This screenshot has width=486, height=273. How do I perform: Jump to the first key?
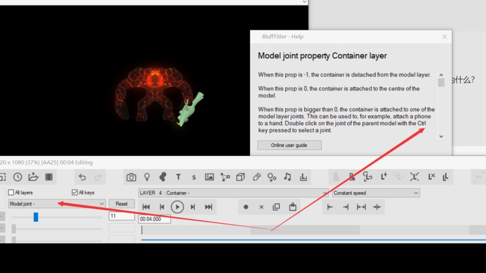[146, 207]
